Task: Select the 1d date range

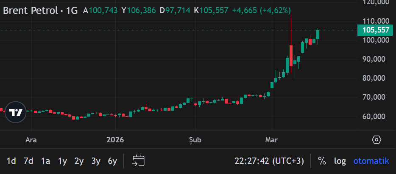Action: pos(11,161)
